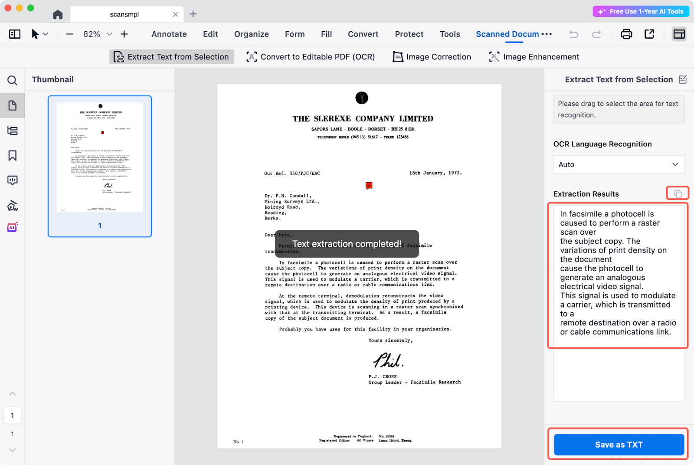This screenshot has height=465, width=694.
Task: Click Convert to Editable PDF (OCR)
Action: (x=311, y=57)
